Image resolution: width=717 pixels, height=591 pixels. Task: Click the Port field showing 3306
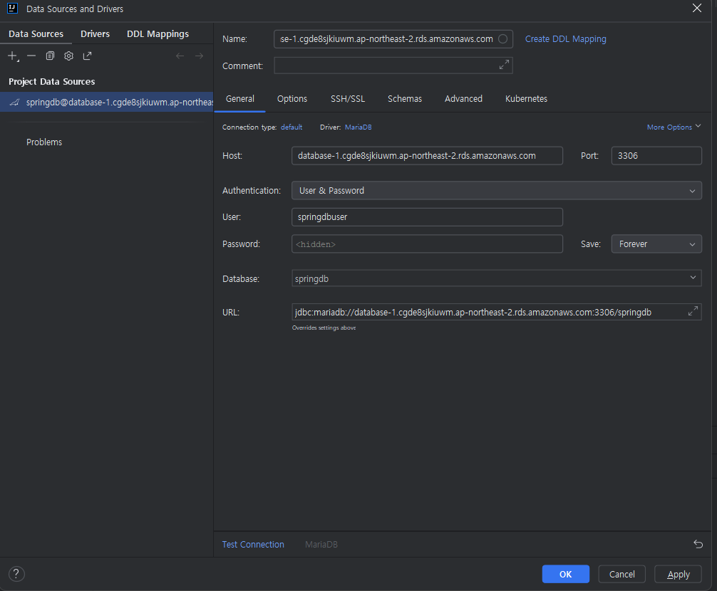tap(656, 156)
